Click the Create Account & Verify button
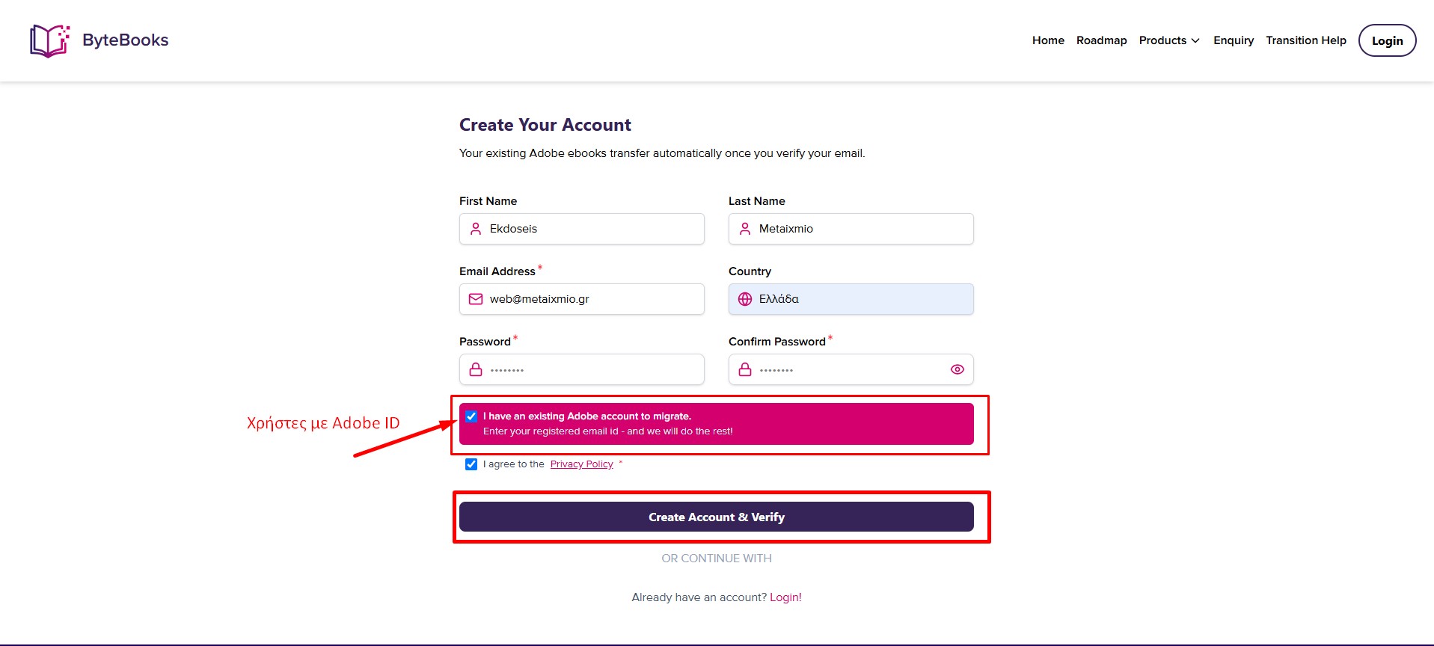This screenshot has width=1434, height=646. [717, 517]
